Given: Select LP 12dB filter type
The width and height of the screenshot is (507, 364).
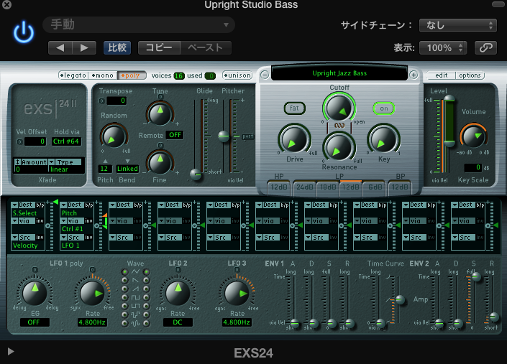Looking at the screenshot, I should [351, 187].
